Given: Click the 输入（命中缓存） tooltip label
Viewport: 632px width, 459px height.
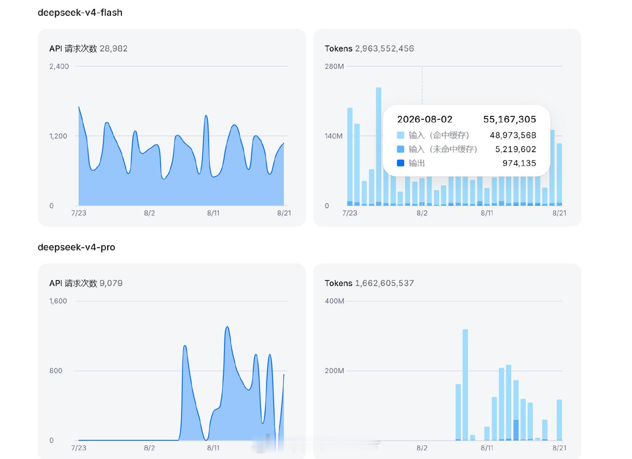Looking at the screenshot, I should coord(439,135).
